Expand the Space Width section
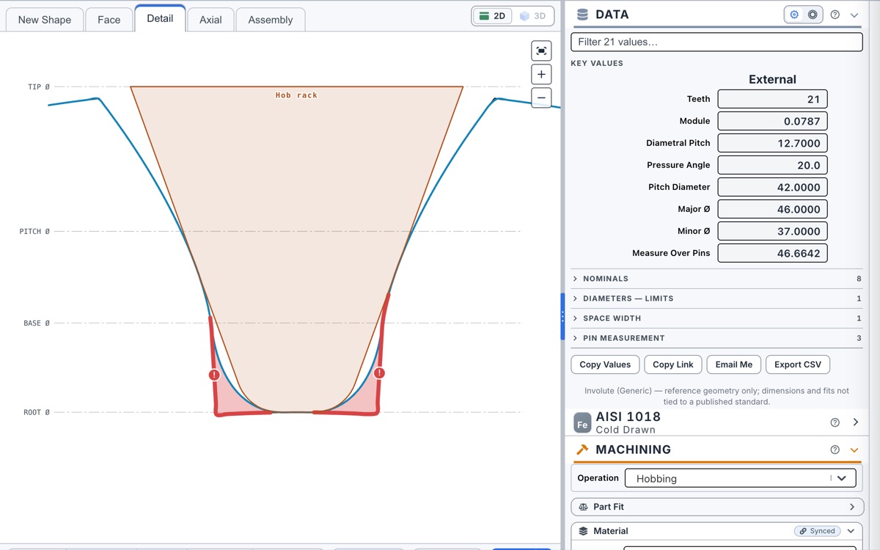 (716, 318)
